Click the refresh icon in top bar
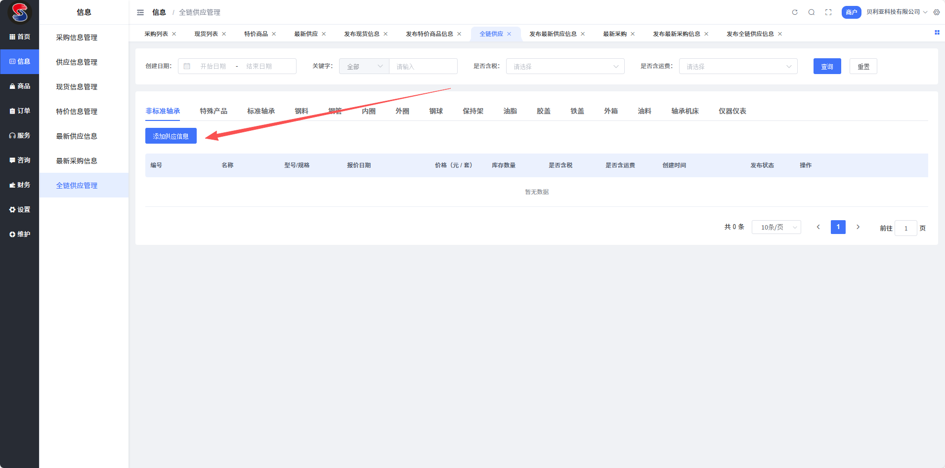 tap(795, 12)
